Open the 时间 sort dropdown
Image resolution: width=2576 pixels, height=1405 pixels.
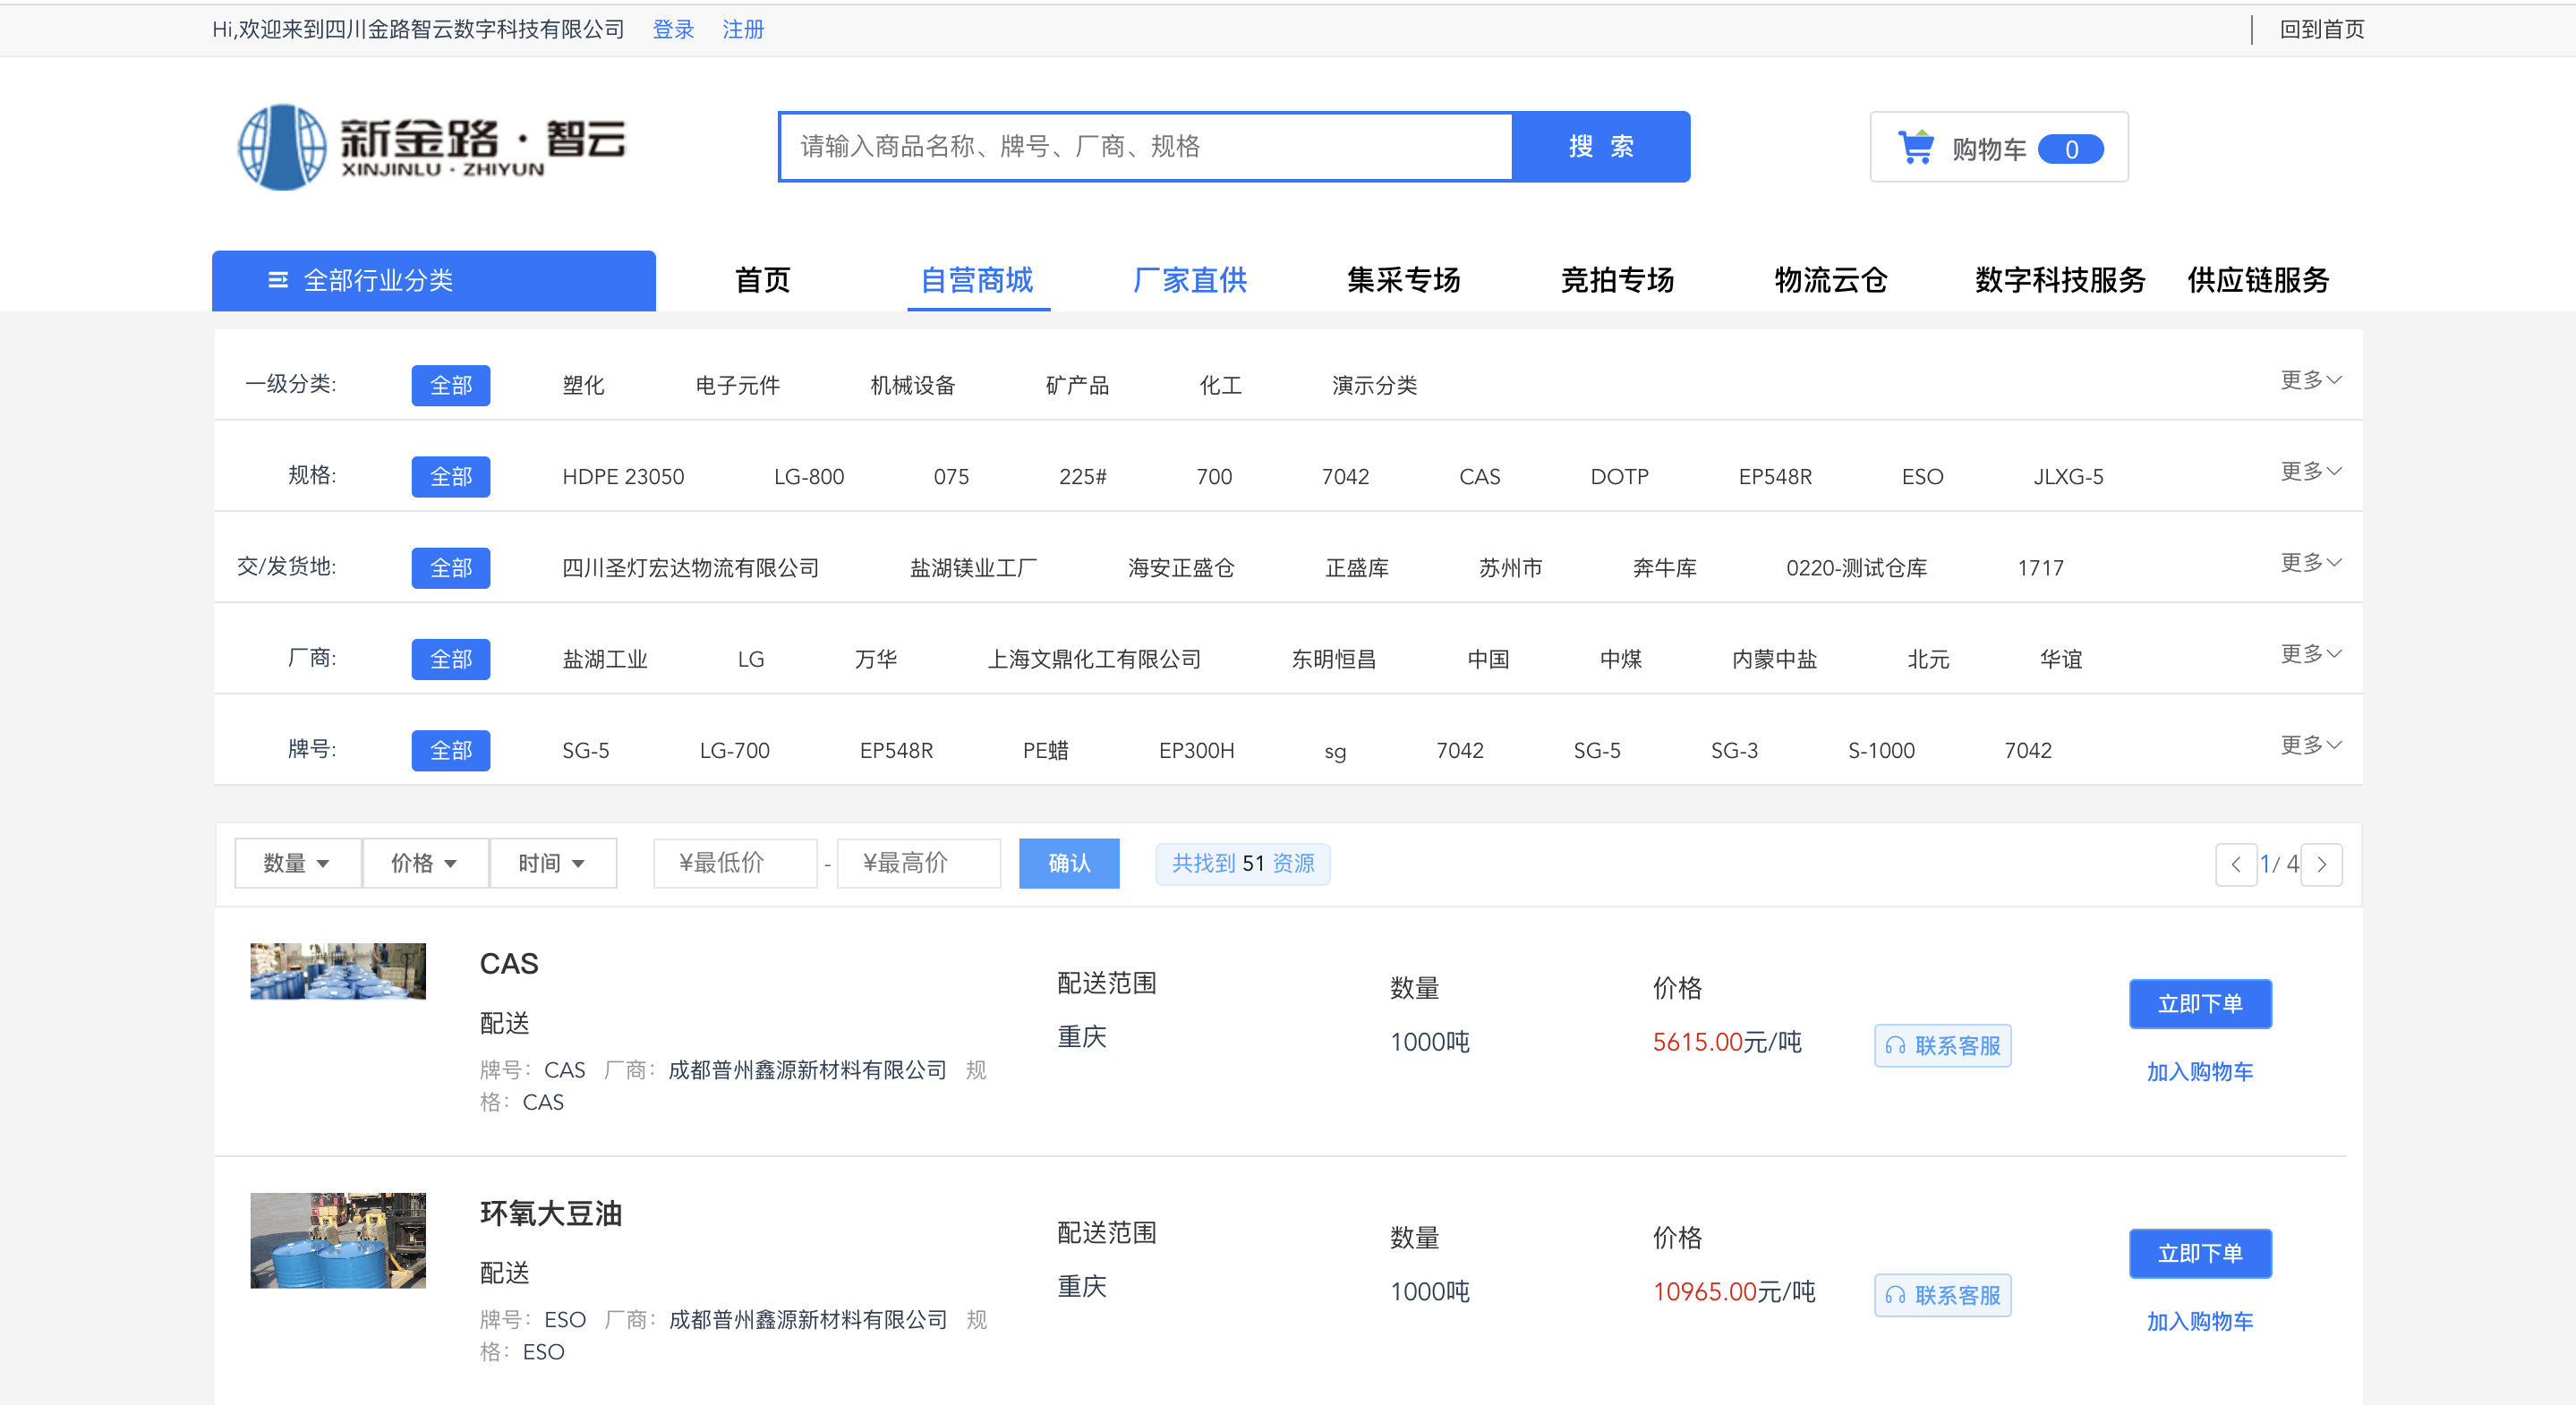point(553,863)
